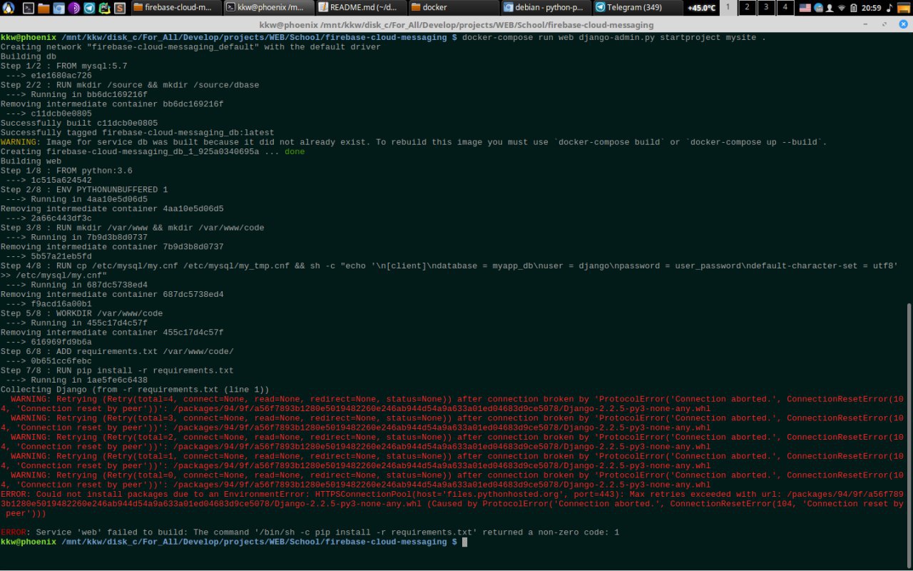Launch Chromium browser from panel launcher

58,8
